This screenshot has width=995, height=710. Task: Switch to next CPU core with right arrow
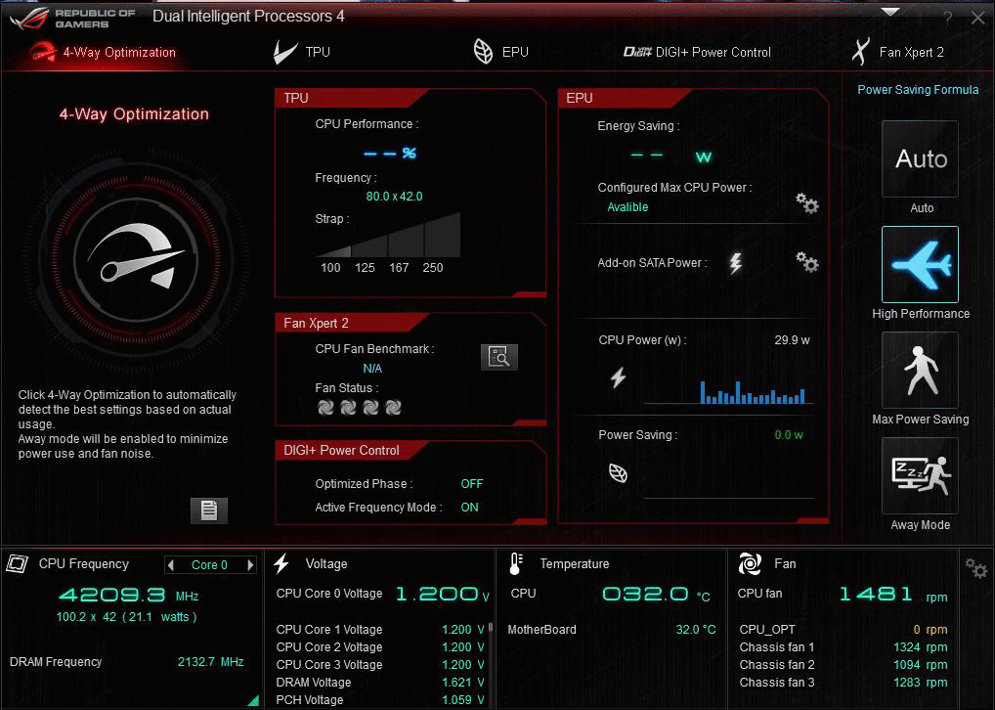(x=250, y=564)
